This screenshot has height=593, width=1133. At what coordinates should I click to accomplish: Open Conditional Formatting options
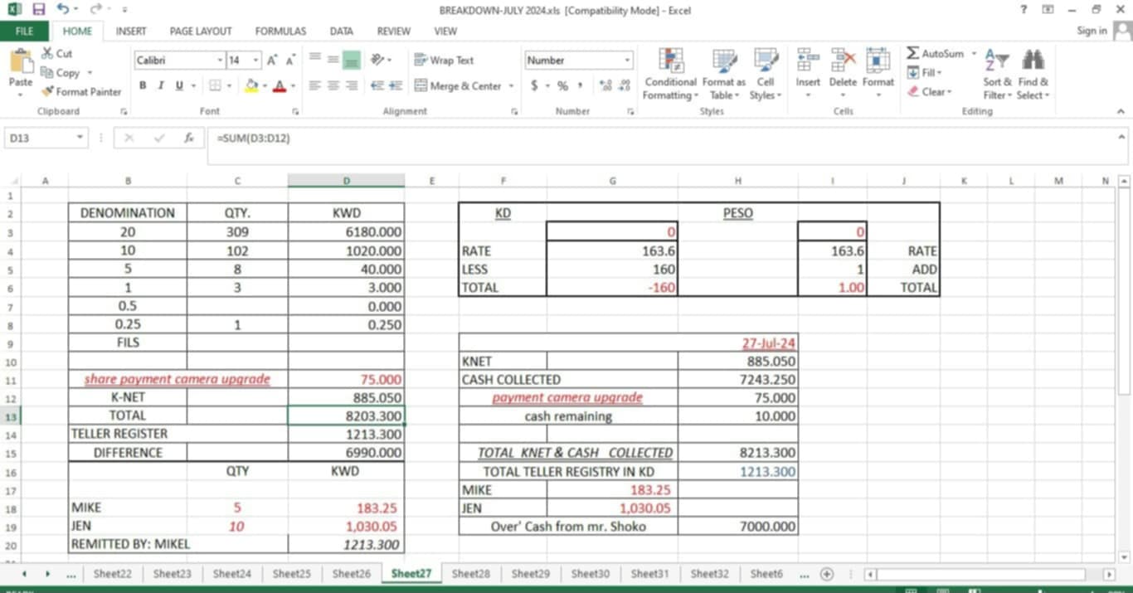(x=670, y=75)
